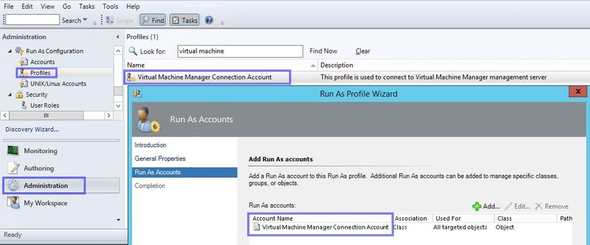Go to General Properties wizard page
This screenshot has height=245, width=590.
click(160, 159)
